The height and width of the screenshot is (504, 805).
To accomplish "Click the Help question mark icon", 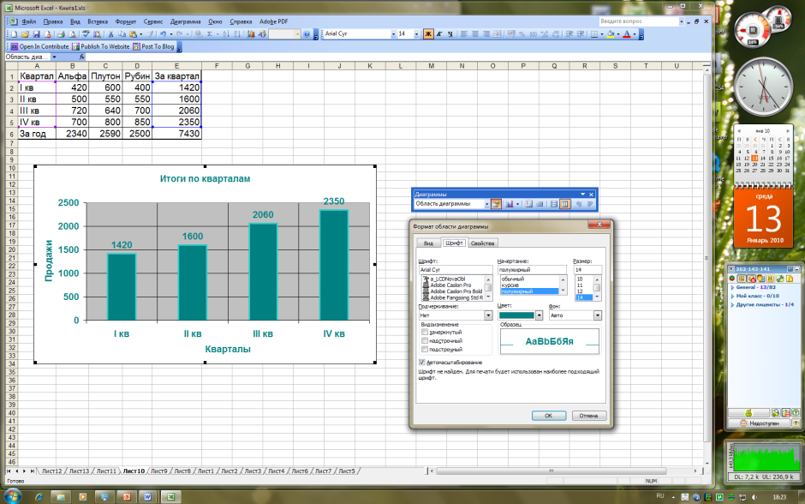I will (x=307, y=34).
